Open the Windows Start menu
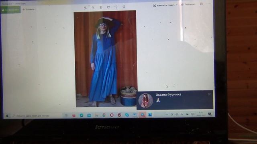 [x=7, y=116]
